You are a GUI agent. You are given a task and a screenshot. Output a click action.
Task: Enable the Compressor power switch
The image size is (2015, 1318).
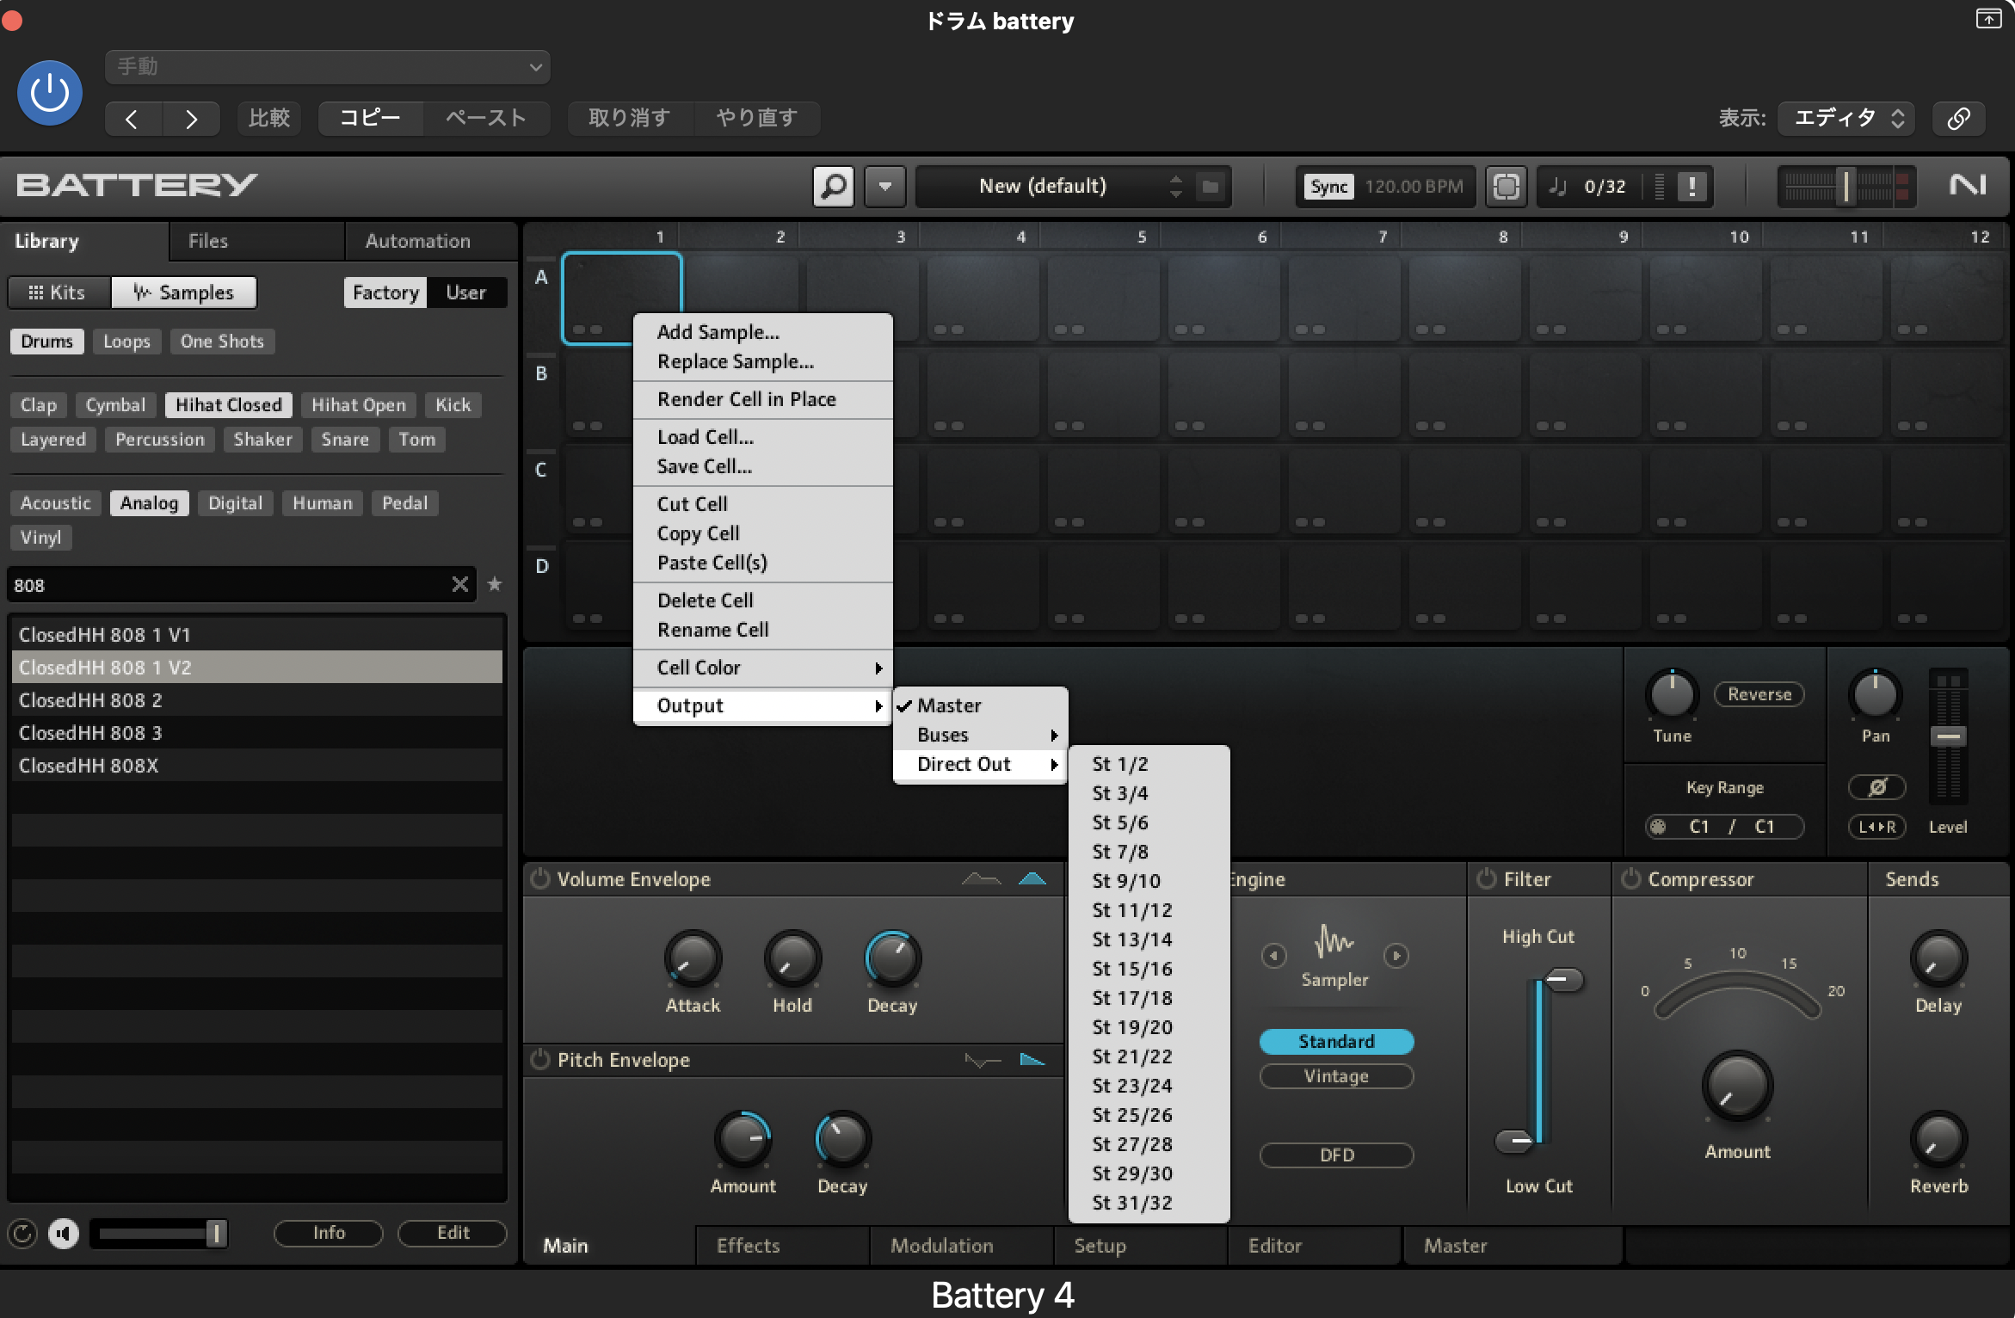click(1631, 879)
